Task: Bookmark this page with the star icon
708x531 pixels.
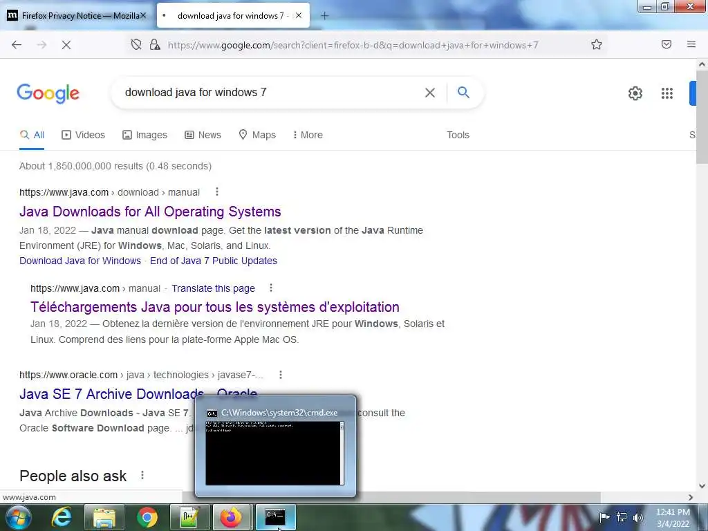Action: click(x=597, y=44)
